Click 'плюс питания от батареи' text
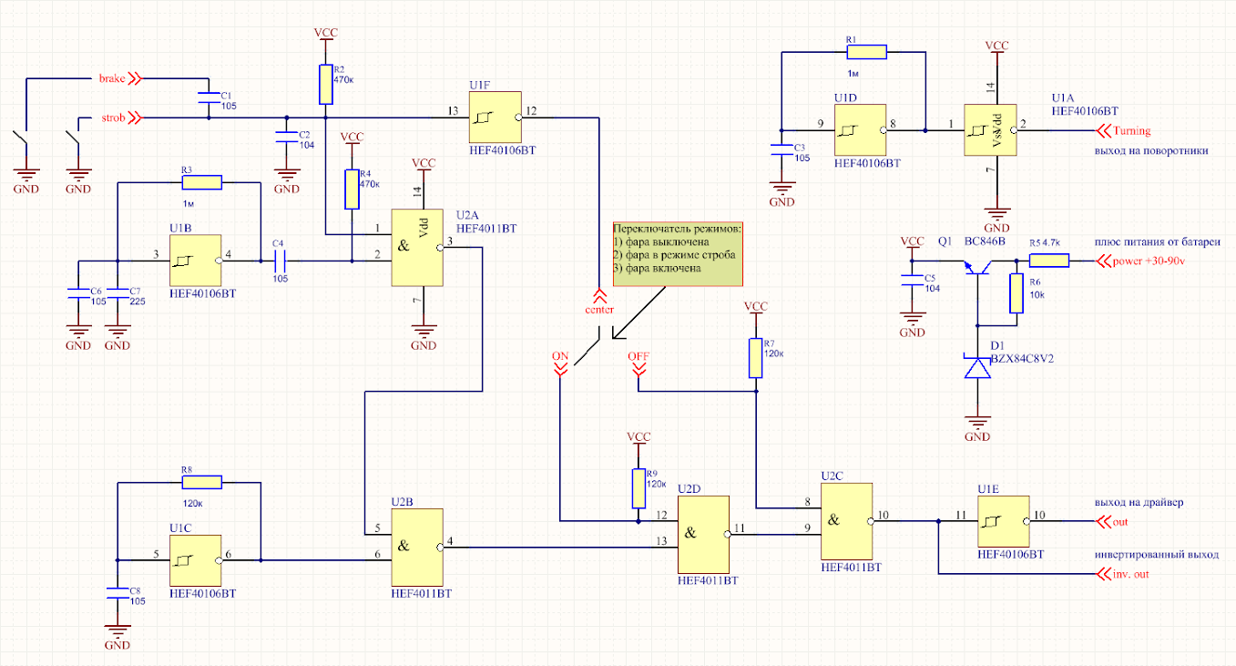This screenshot has width=1236, height=666. point(1158,241)
